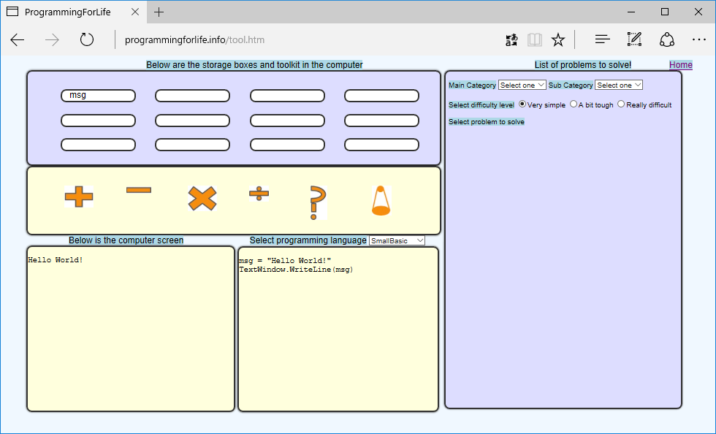Follow the Home link
The height and width of the screenshot is (434, 716).
pos(680,65)
